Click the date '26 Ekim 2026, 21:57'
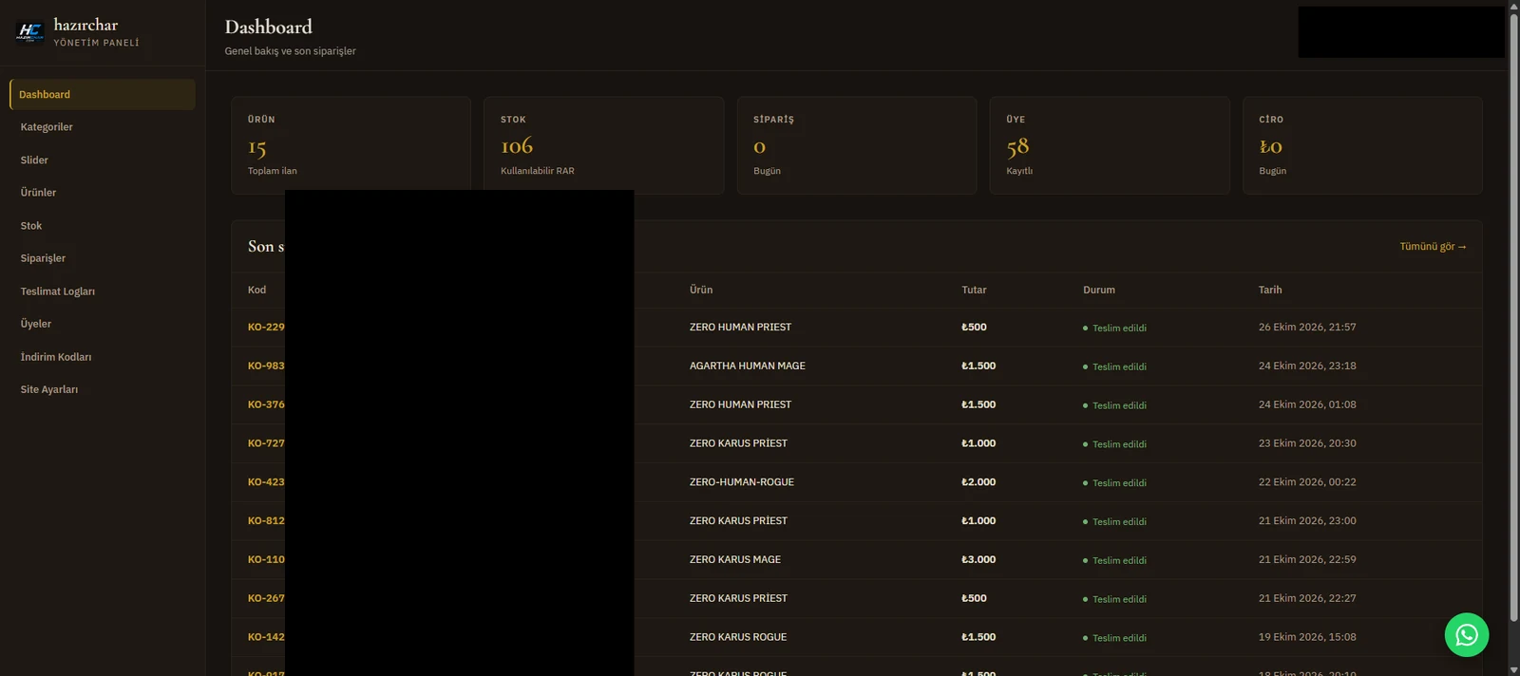 tap(1307, 327)
